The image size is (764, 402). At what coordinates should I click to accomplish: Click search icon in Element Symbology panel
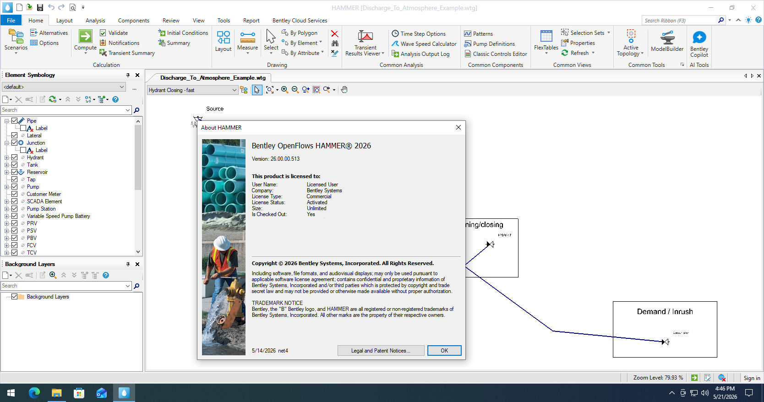tap(136, 110)
